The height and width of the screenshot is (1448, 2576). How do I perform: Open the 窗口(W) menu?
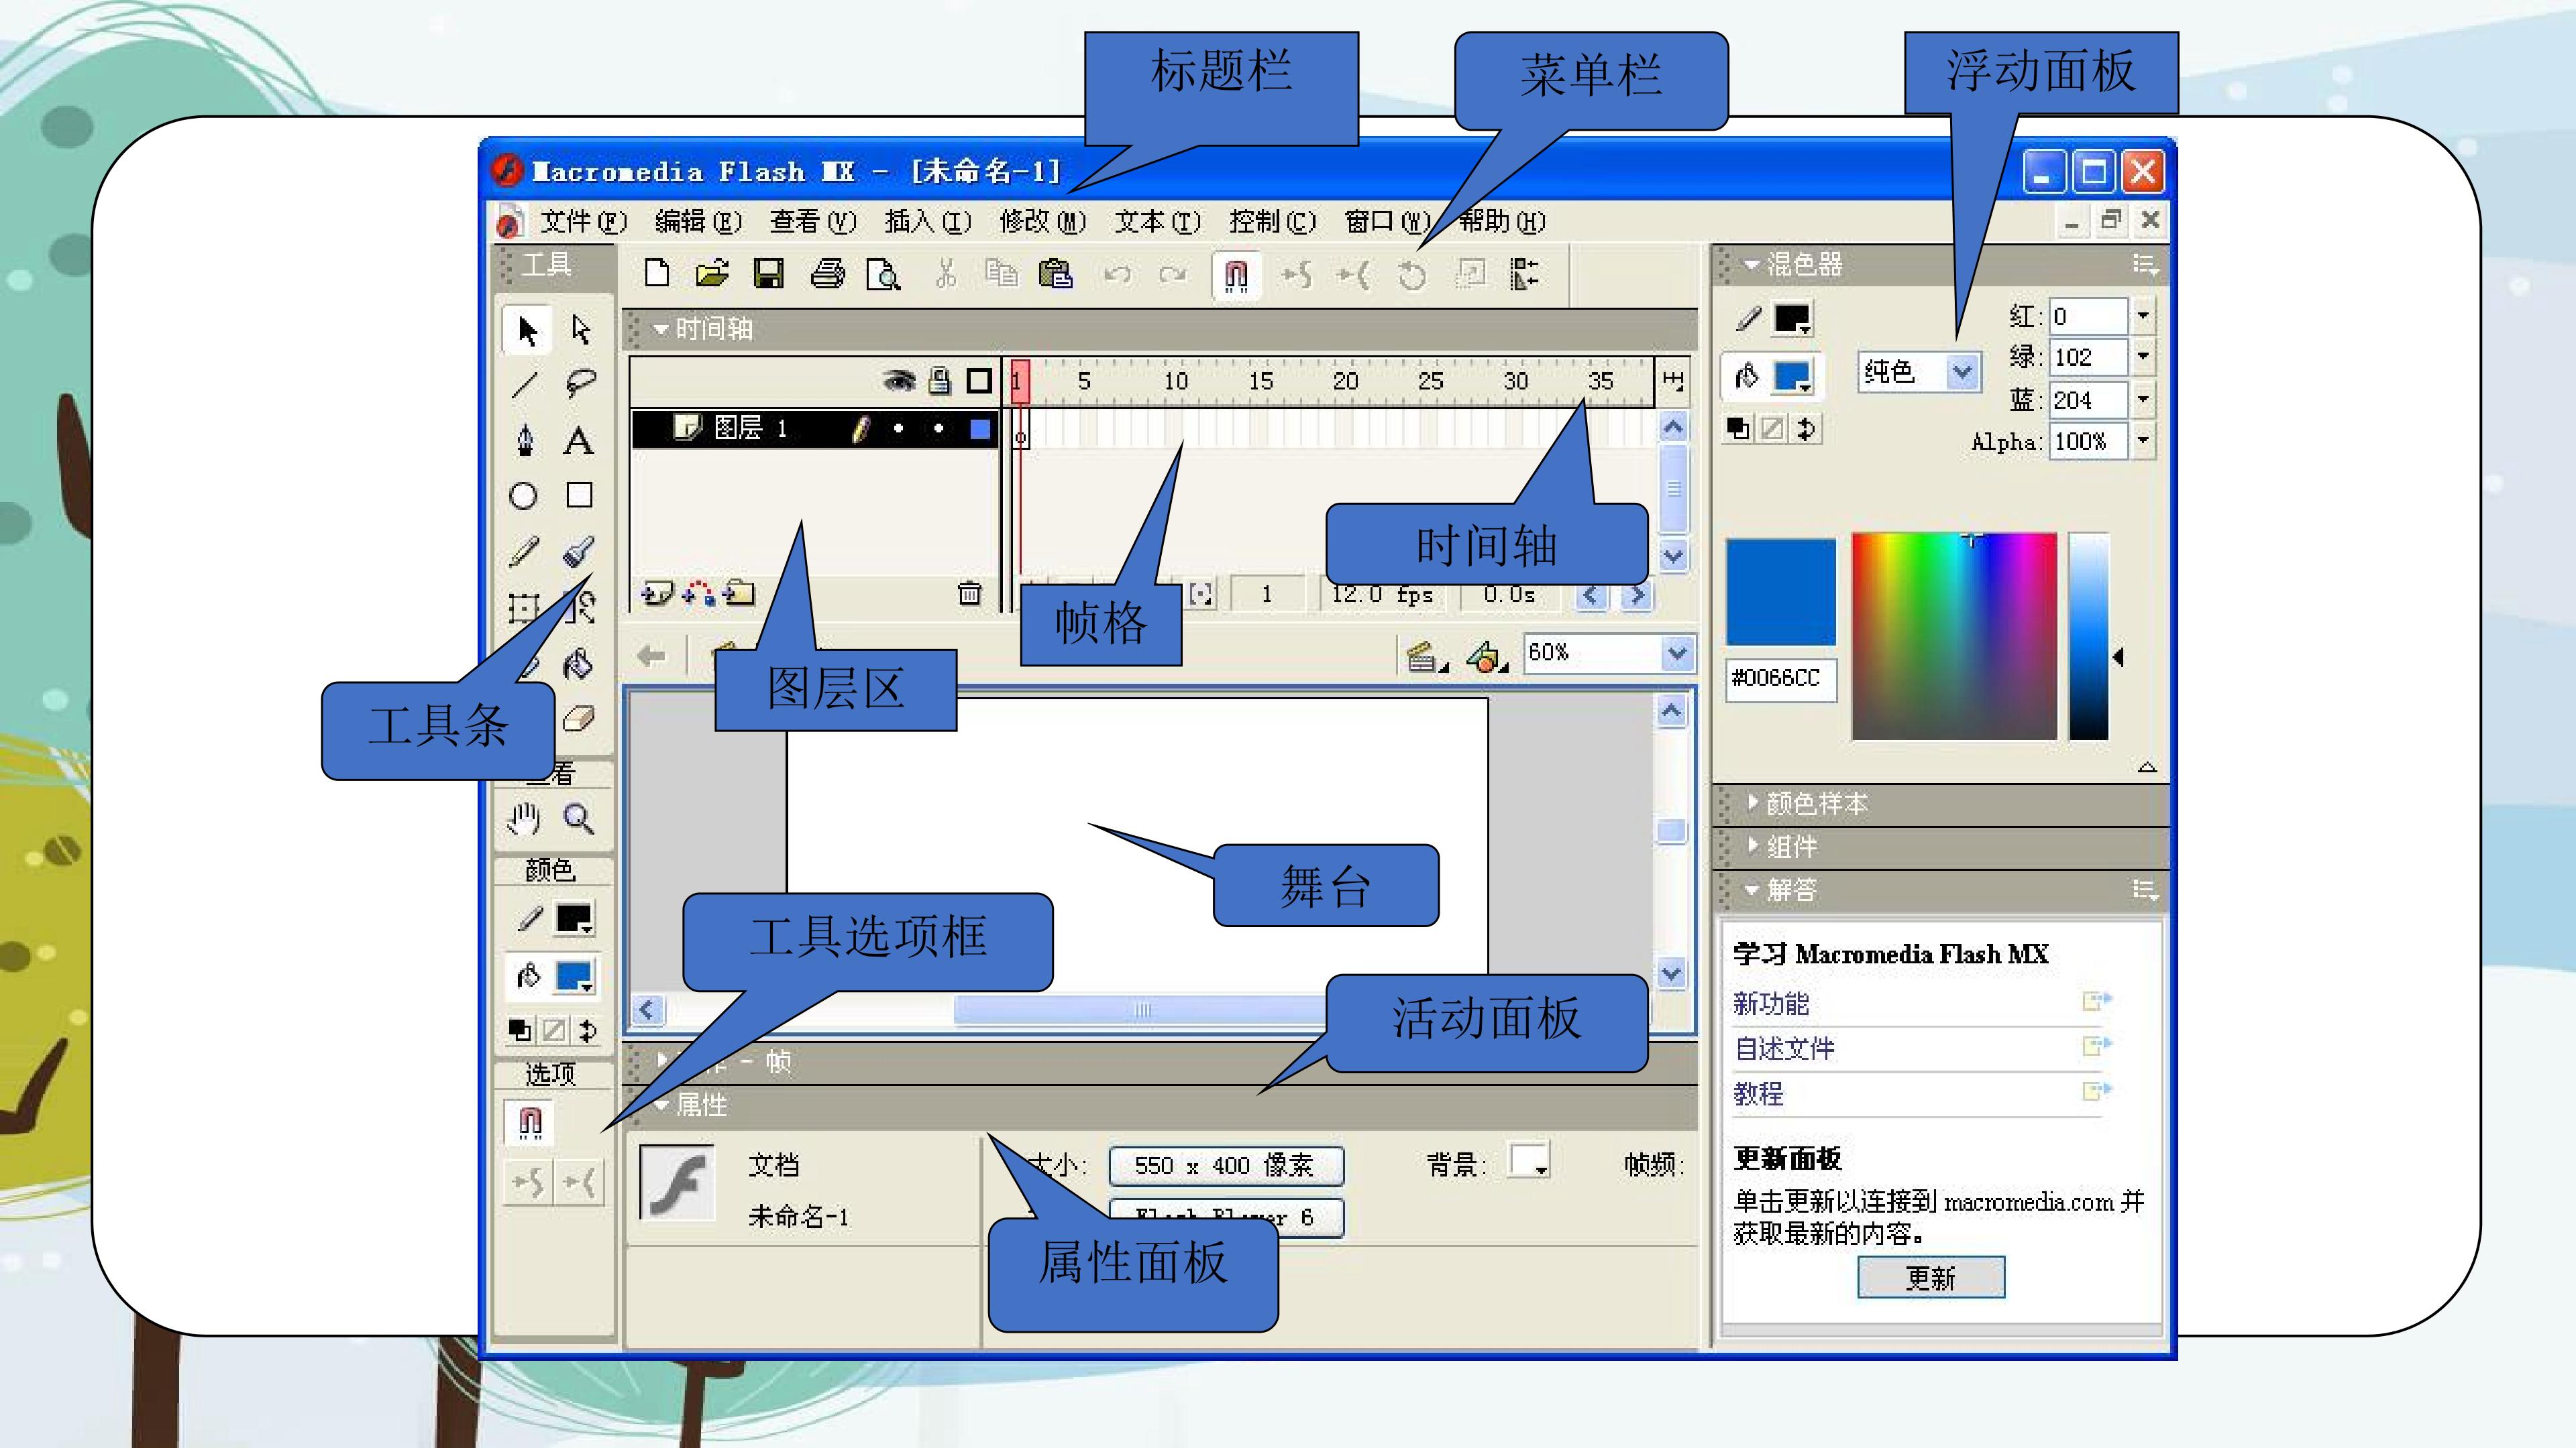coord(1387,221)
